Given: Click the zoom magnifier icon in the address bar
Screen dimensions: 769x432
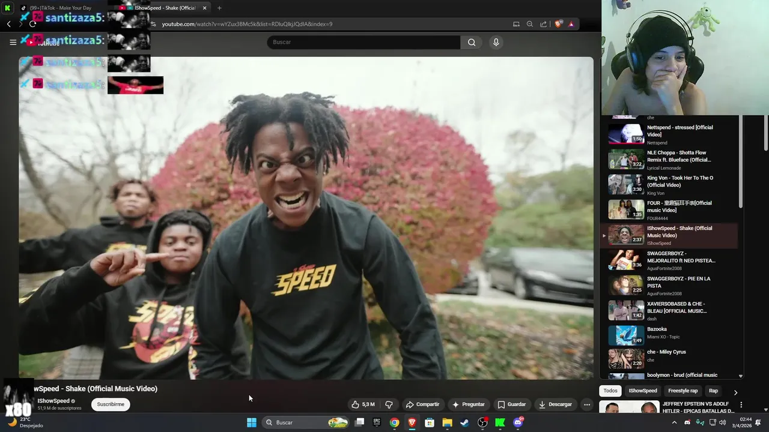Looking at the screenshot, I should [x=530, y=24].
